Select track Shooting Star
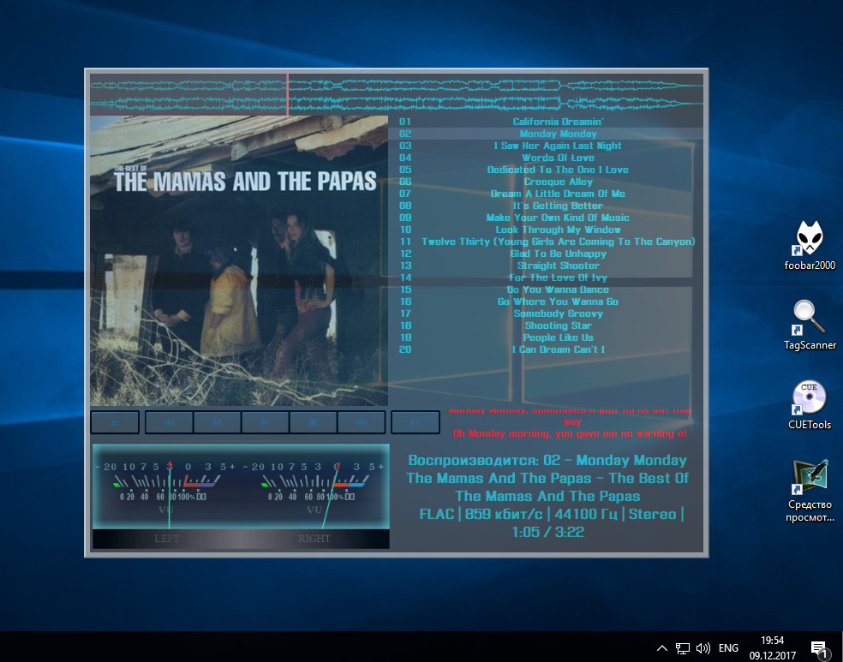843x662 pixels. 546,325
